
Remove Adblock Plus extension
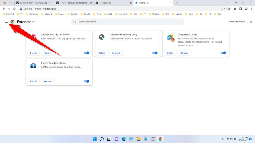[47, 53]
